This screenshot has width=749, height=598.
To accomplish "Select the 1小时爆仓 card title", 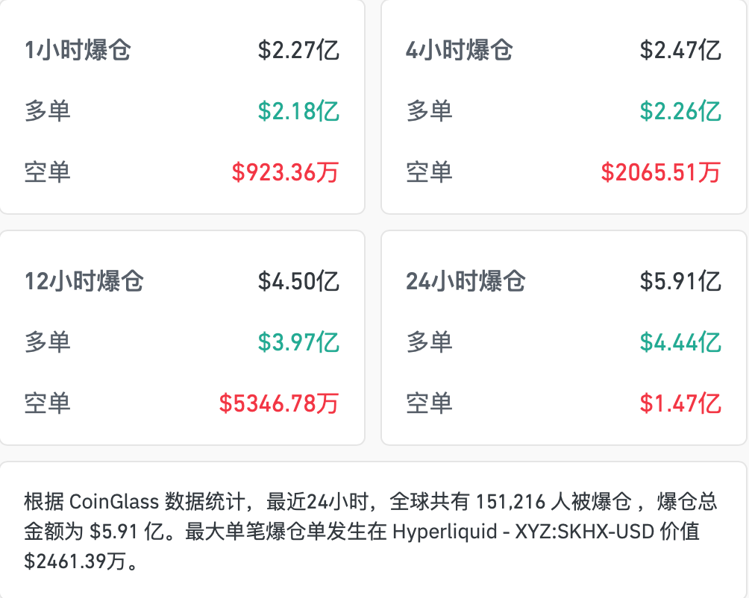I will tap(78, 50).
